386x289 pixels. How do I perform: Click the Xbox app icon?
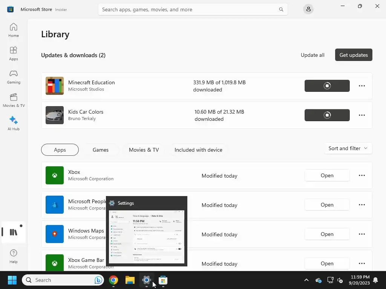[x=55, y=175]
